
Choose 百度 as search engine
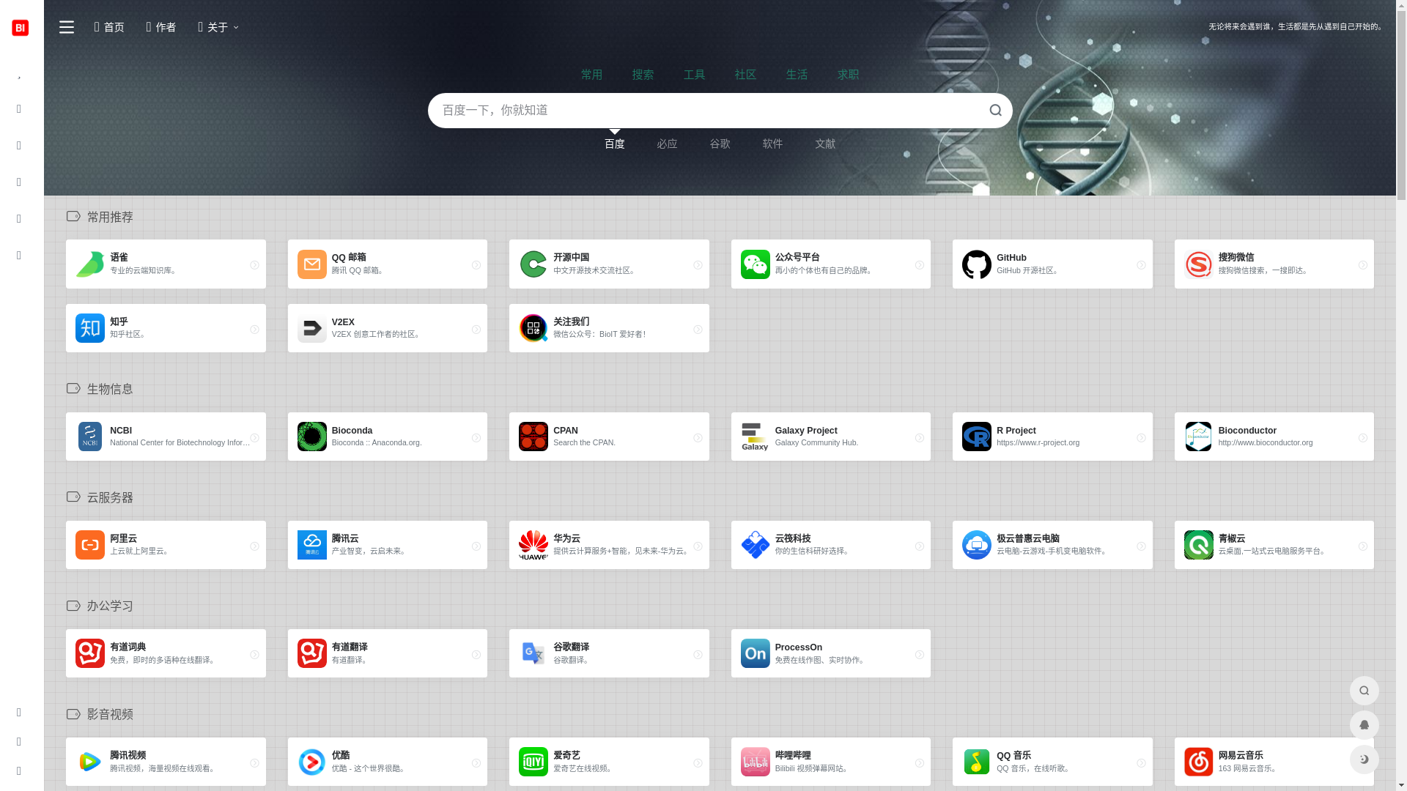tap(615, 144)
